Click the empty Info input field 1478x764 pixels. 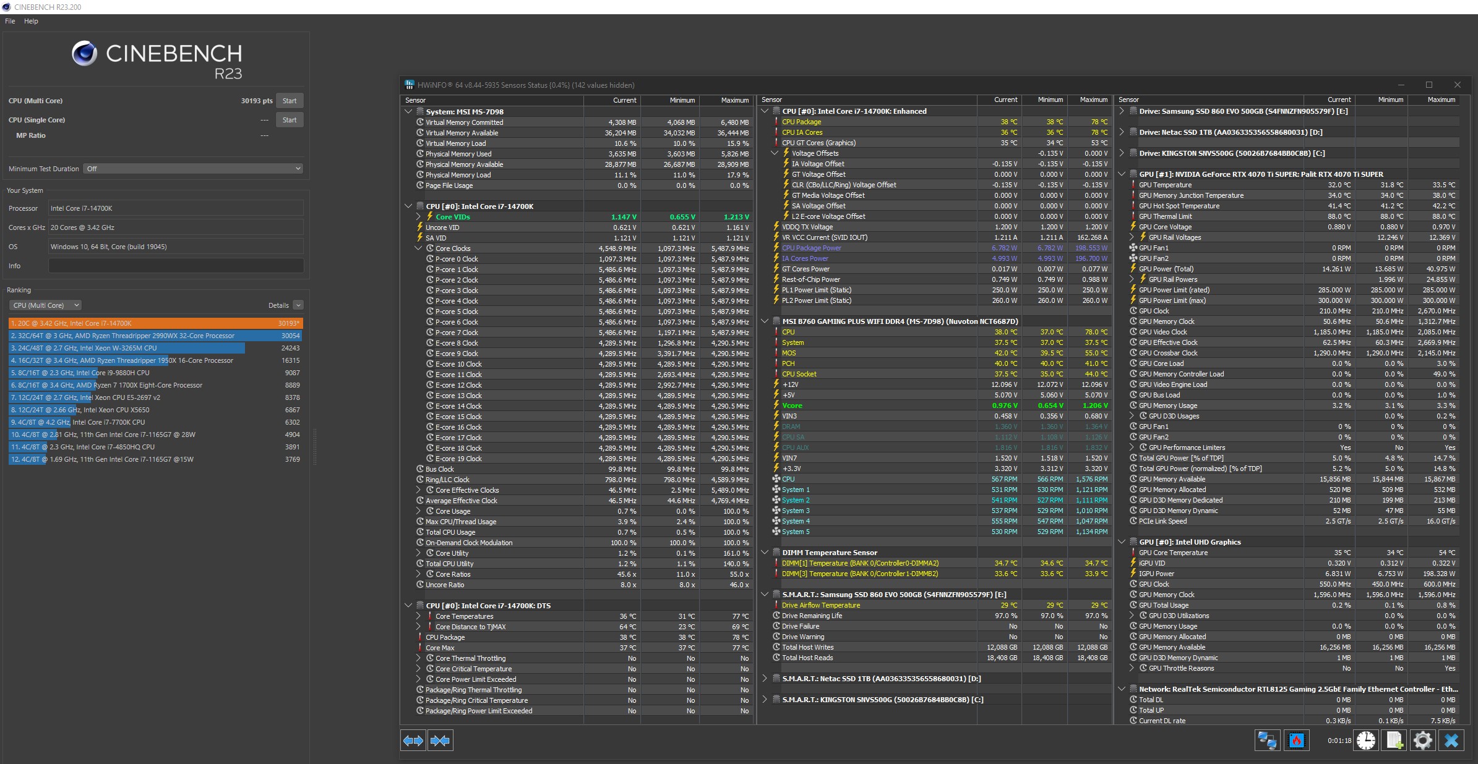pyautogui.click(x=176, y=266)
